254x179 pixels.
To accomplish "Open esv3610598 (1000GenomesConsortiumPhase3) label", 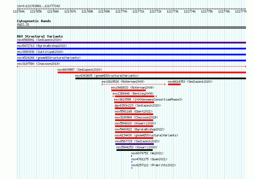I will click(148, 99).
